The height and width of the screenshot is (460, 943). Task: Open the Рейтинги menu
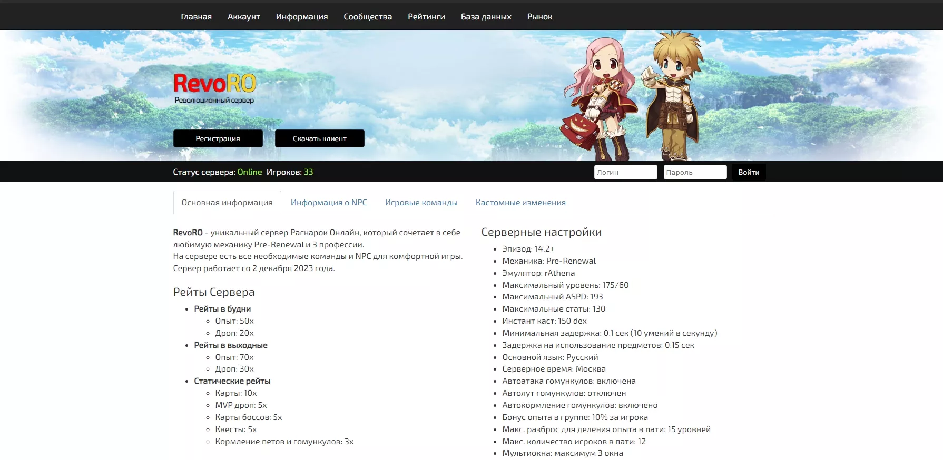(426, 17)
